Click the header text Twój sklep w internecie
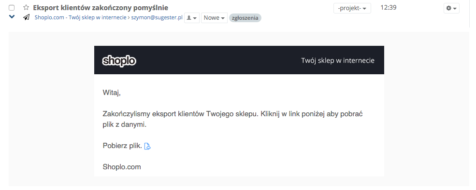This screenshot has width=476, height=190. coord(338,60)
